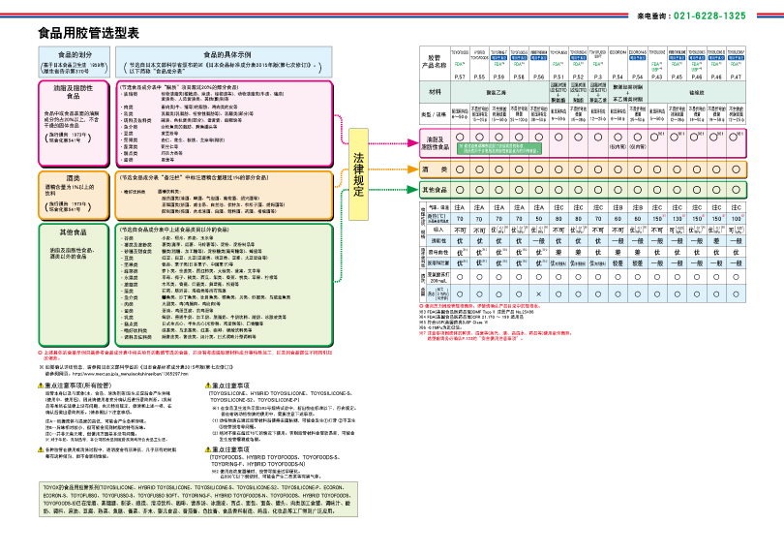Click the first 较差 cell in the table
The image size is (784, 555).
click(618, 262)
